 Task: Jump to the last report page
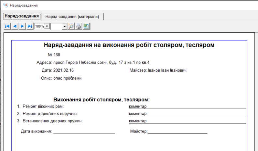pyautogui.click(x=30, y=26)
